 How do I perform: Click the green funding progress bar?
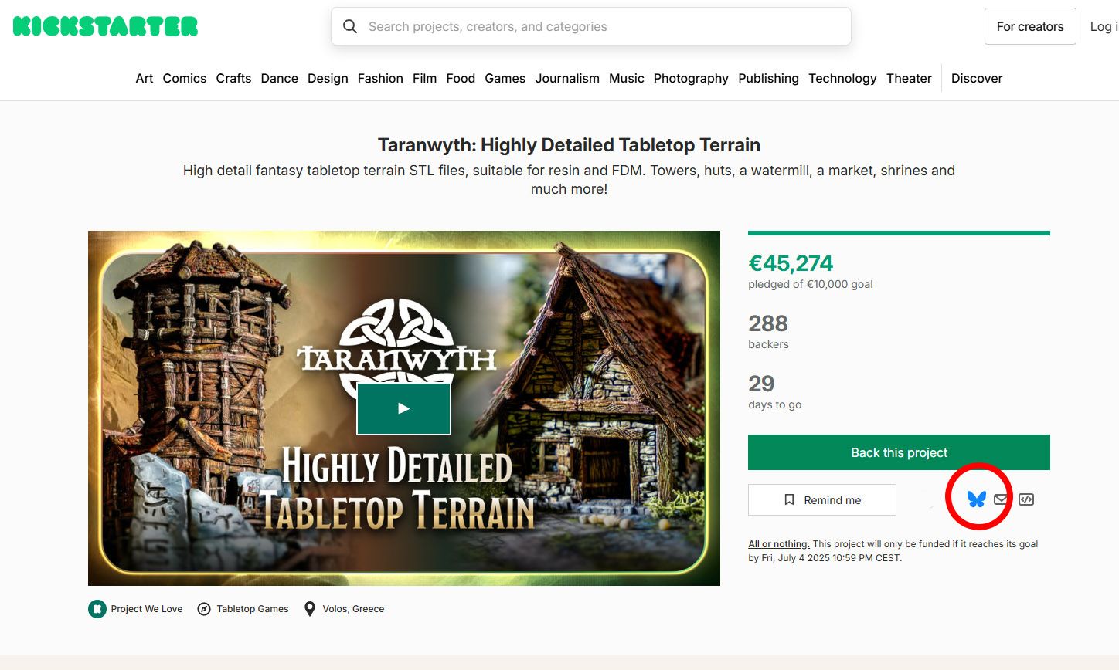pos(899,233)
